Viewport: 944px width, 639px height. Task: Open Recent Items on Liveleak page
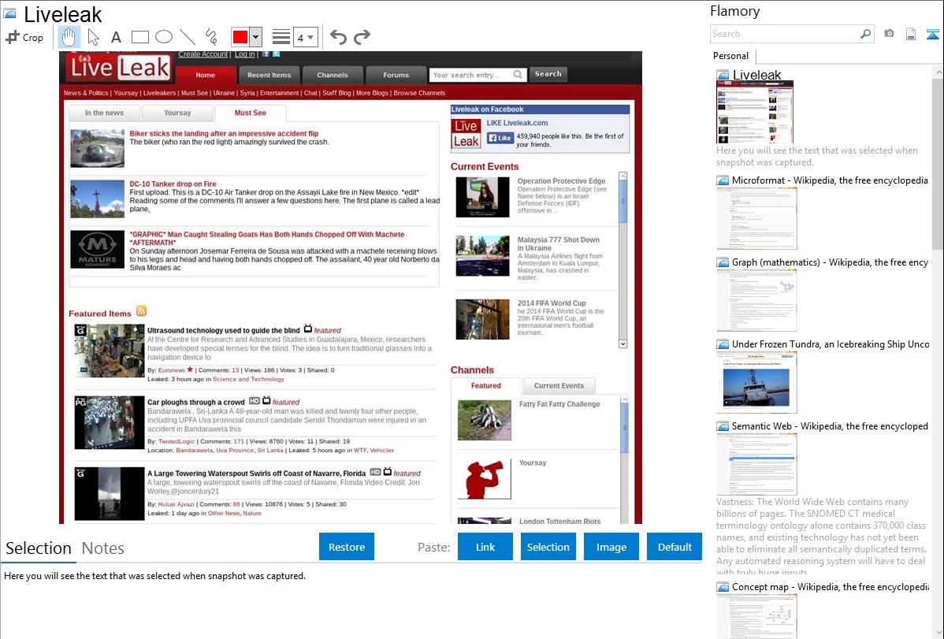tap(269, 75)
